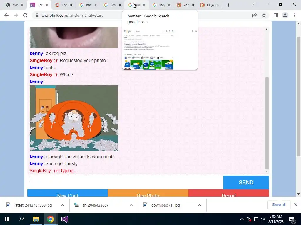Open the notification center
Screen dimensions: 301x225
(x=292, y=219)
